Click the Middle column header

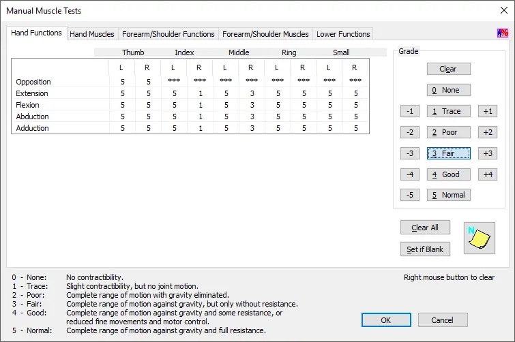point(239,52)
